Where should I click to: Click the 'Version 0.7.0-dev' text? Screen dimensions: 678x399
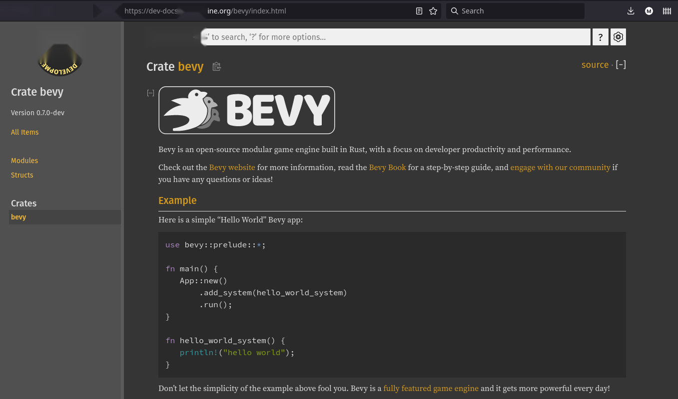tap(38, 113)
